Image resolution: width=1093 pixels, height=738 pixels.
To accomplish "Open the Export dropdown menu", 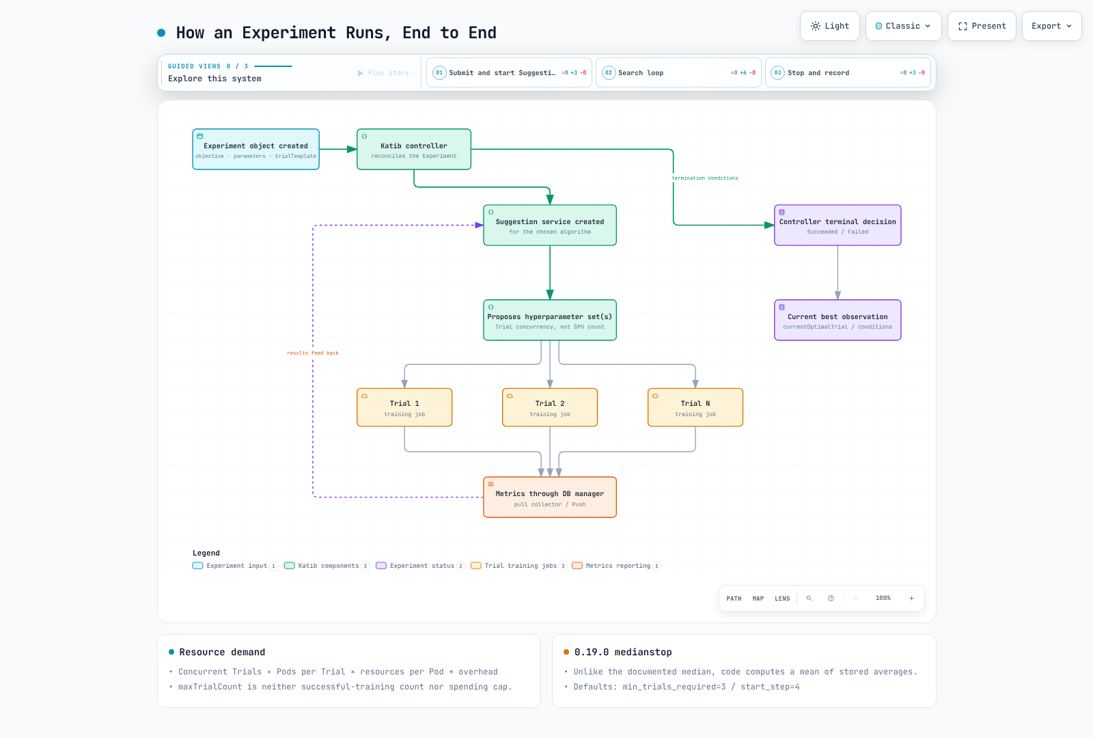I will tap(1051, 26).
